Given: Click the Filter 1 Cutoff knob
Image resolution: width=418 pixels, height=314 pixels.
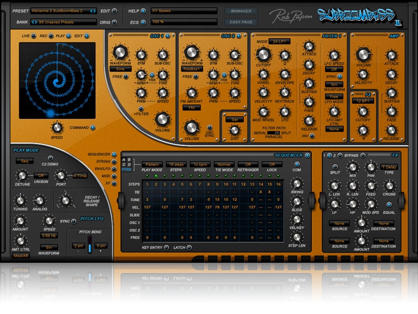Looking at the screenshot, I should [263, 54].
